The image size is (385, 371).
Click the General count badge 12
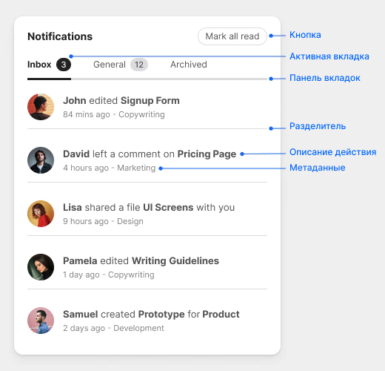coord(139,65)
